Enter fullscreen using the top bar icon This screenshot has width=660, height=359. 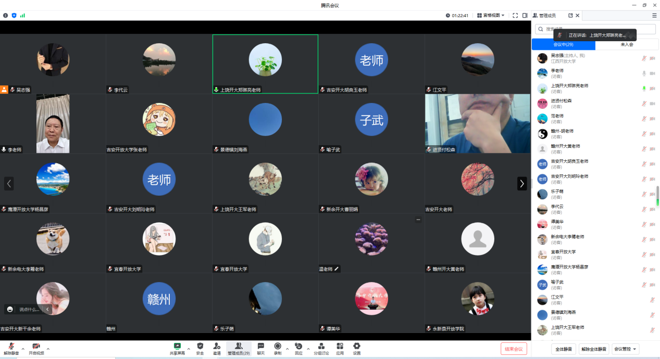[515, 16]
